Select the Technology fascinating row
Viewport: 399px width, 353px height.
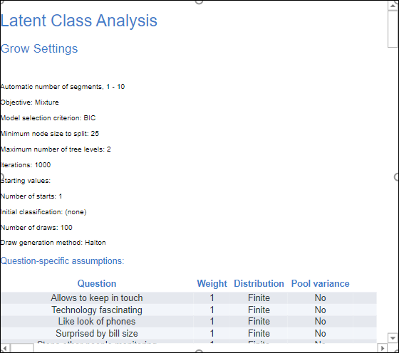189,310
